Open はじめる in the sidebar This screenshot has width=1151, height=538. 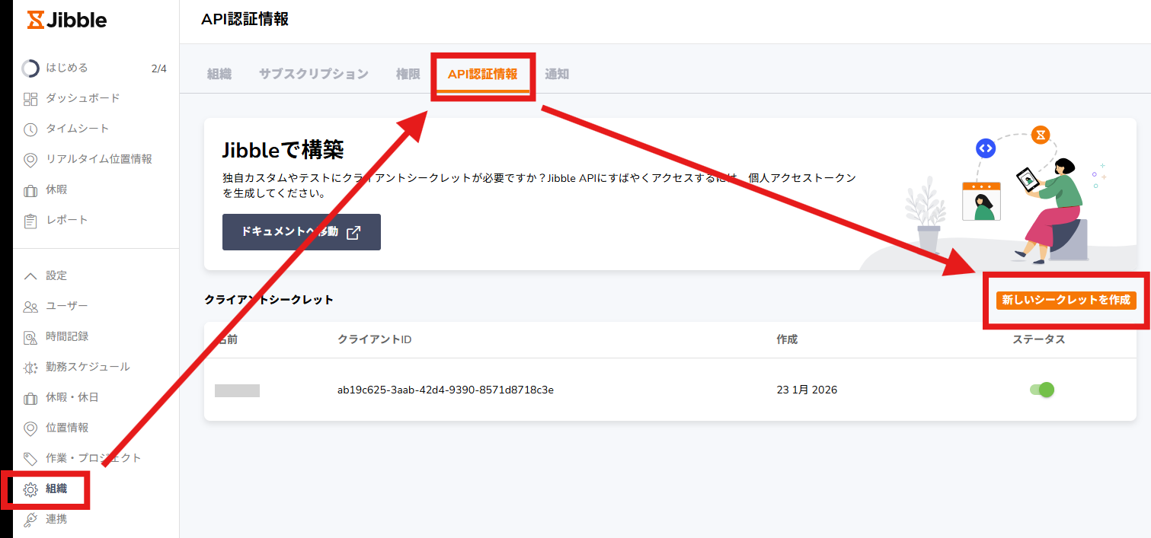(67, 68)
